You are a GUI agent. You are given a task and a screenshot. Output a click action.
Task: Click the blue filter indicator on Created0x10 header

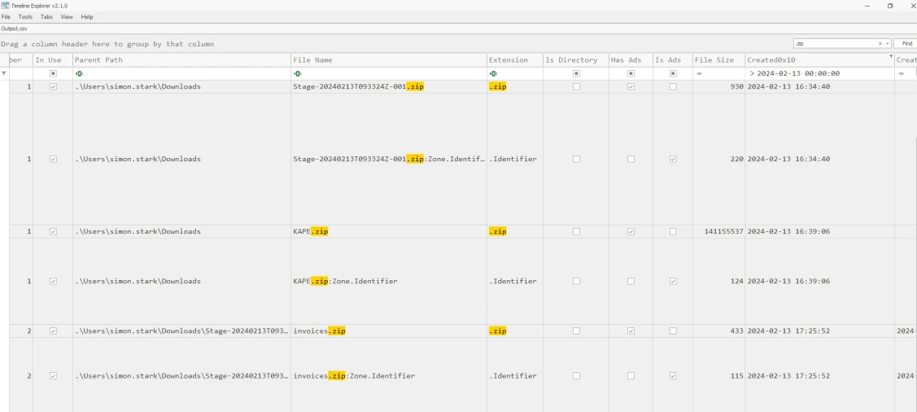(x=891, y=57)
